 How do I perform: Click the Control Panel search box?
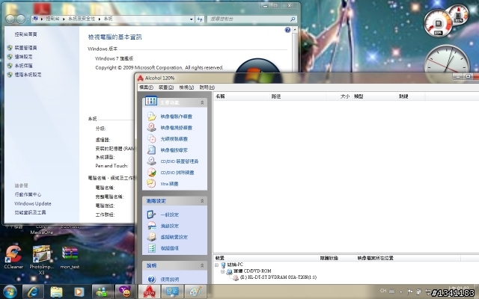252,19
